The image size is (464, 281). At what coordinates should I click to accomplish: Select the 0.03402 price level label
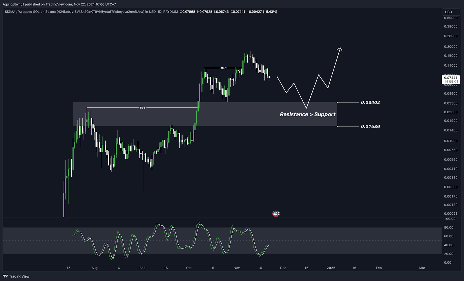[370, 103]
